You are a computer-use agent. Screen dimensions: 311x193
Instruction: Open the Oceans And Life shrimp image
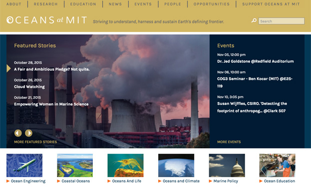tap(126, 165)
